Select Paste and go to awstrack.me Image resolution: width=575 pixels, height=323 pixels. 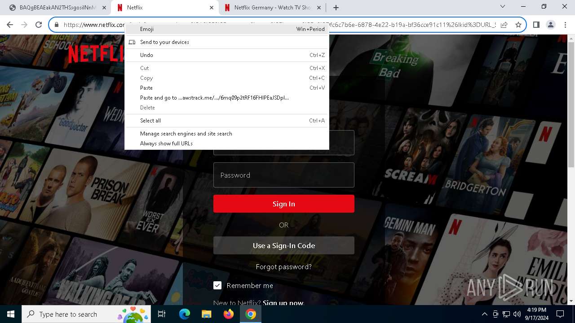(227, 98)
